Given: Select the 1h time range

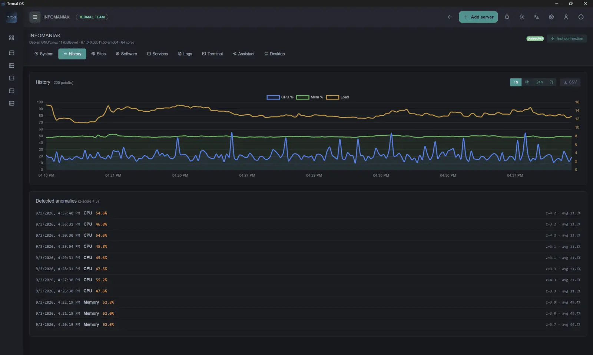Looking at the screenshot, I should [516, 82].
